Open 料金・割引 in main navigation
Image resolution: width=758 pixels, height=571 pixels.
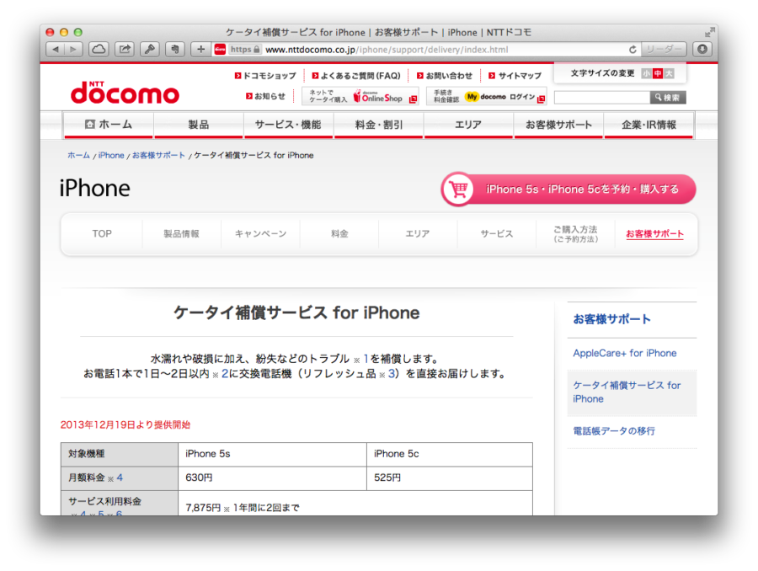[378, 125]
